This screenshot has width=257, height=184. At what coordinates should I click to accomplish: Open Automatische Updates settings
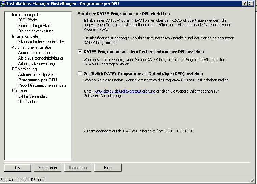(37, 74)
